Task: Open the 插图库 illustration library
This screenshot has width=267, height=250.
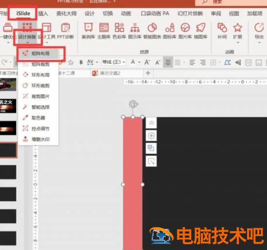Action: click(x=200, y=31)
